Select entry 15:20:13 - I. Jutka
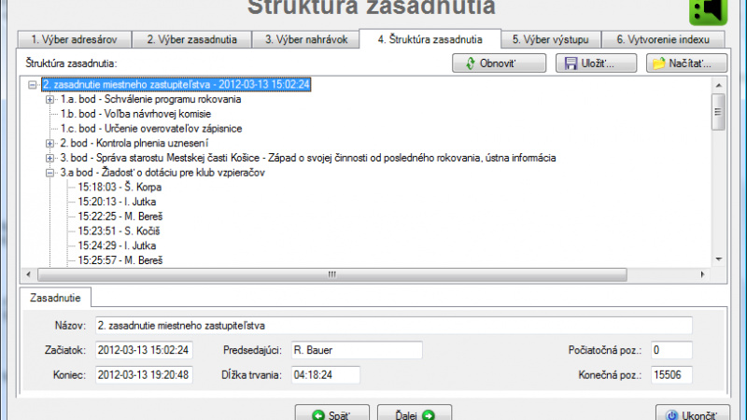Screen dimensions: 747x420 tap(117, 202)
